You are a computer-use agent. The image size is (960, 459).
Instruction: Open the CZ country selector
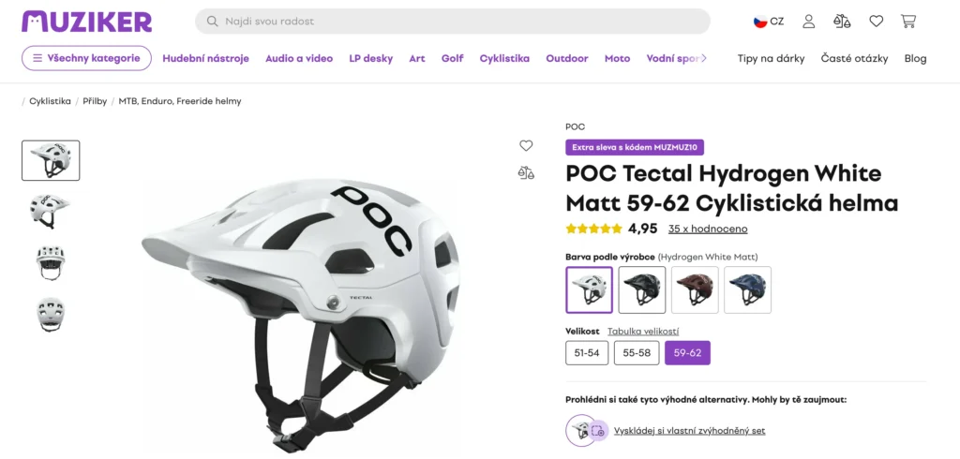[x=769, y=21]
